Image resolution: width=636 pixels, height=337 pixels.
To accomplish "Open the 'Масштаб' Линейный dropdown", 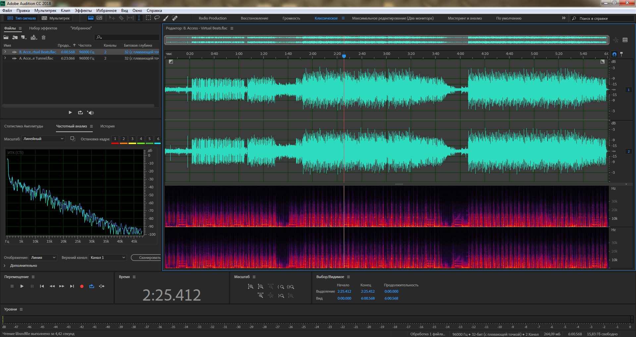I will (43, 139).
